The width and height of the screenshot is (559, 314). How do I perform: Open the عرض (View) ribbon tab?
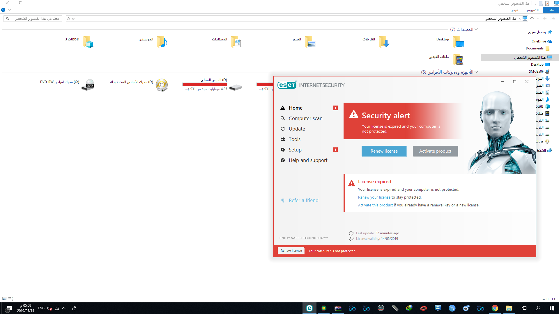click(514, 10)
